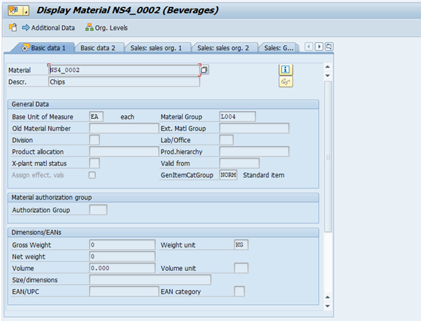This screenshot has width=421, height=321.
Task: Click the Division field
Action: [x=94, y=140]
